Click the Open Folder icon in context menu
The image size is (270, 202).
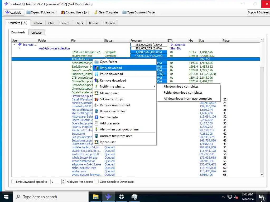pyautogui.click(x=97, y=62)
